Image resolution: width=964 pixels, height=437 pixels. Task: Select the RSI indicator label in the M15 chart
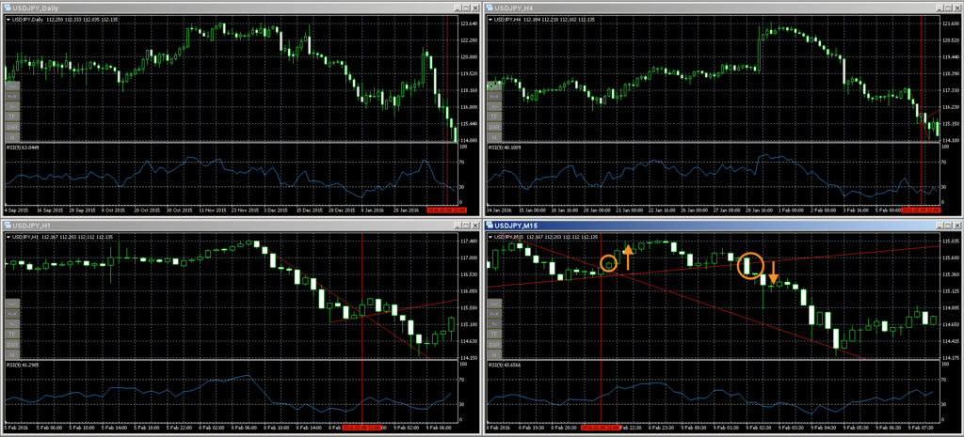(503, 365)
